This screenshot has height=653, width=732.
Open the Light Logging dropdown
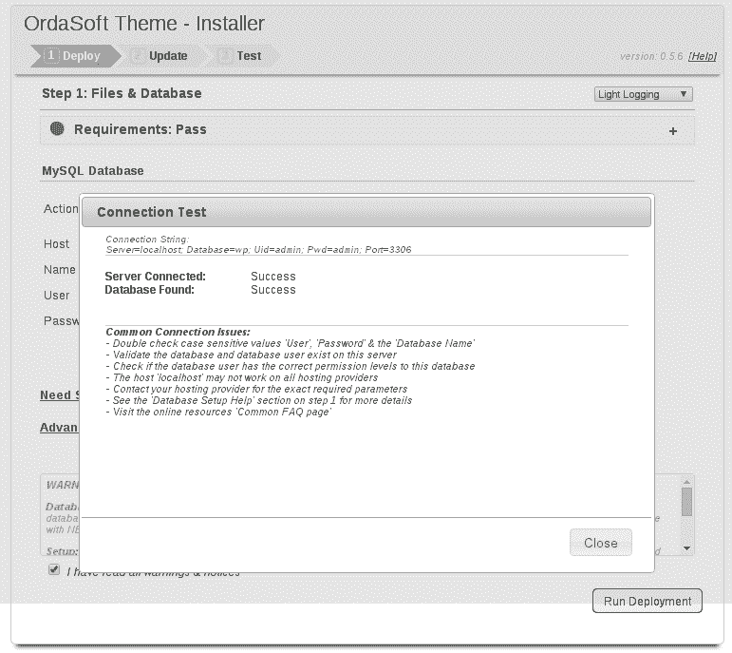pyautogui.click(x=643, y=94)
